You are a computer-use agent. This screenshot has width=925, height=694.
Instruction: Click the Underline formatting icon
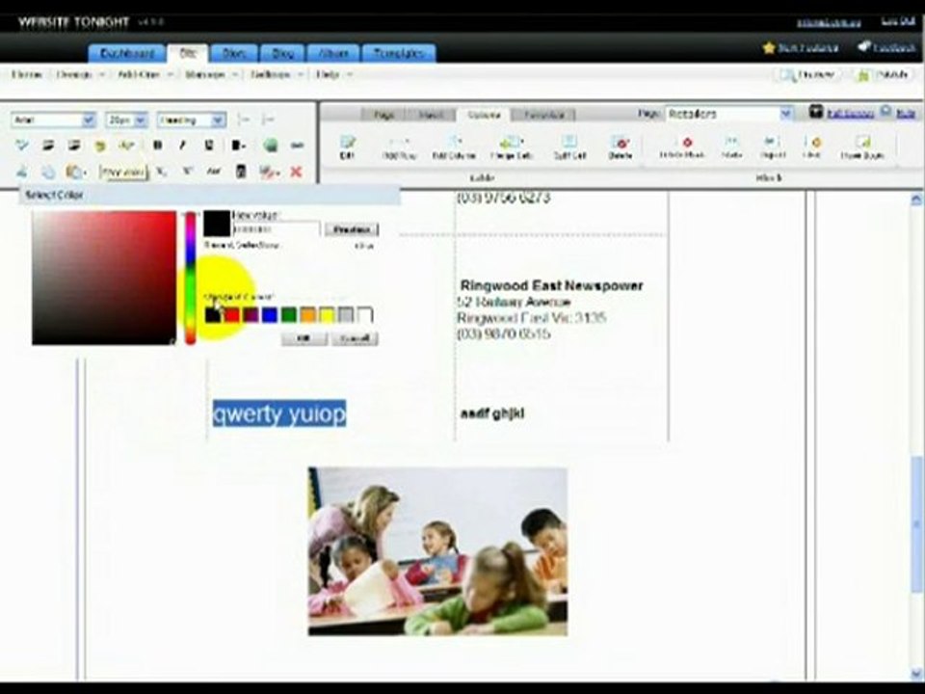click(209, 145)
